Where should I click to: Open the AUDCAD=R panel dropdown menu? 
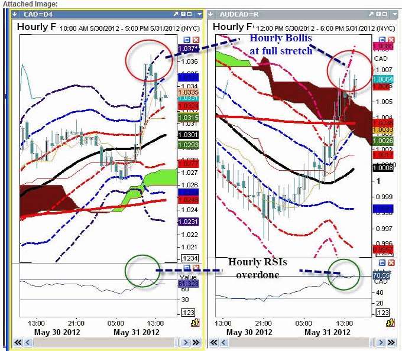point(394,14)
